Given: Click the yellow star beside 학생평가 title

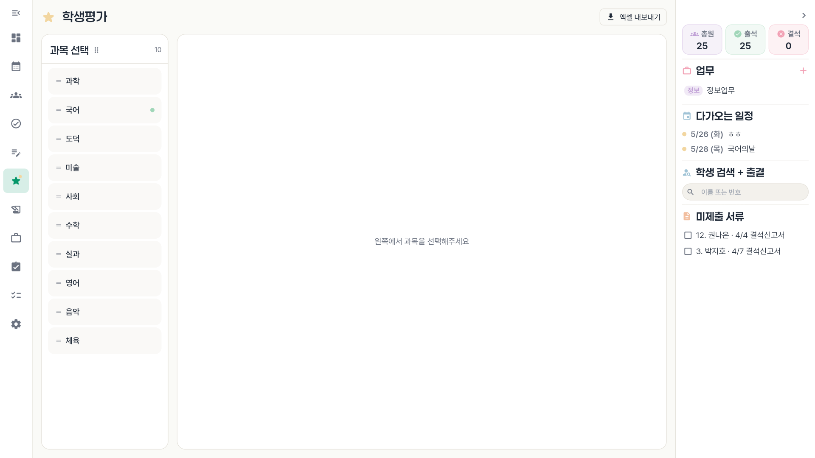Looking at the screenshot, I should (x=48, y=17).
